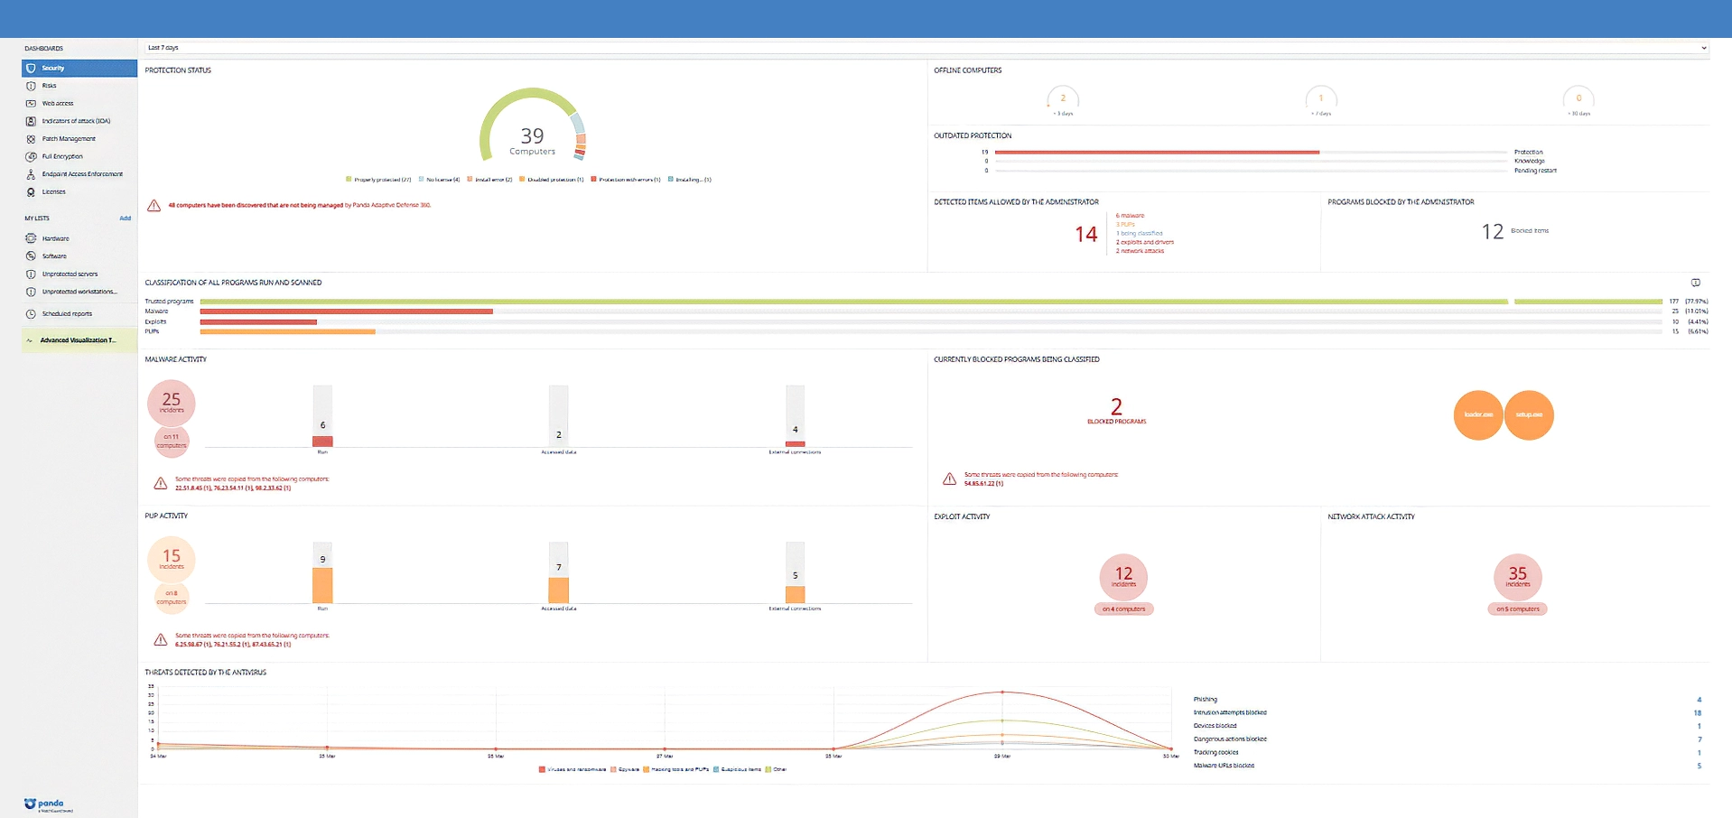Open the 2 exploits and drivers link
Screen dimensions: 1732x818
pyautogui.click(x=1145, y=242)
